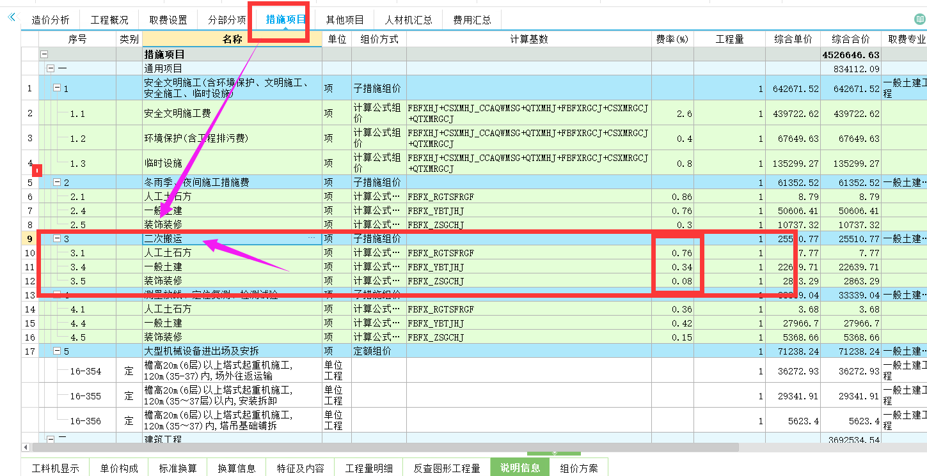Viewport: 927px width, 476px height.
Task: Collapse item 1 安全文明施工 subtree
Action: coord(57,88)
